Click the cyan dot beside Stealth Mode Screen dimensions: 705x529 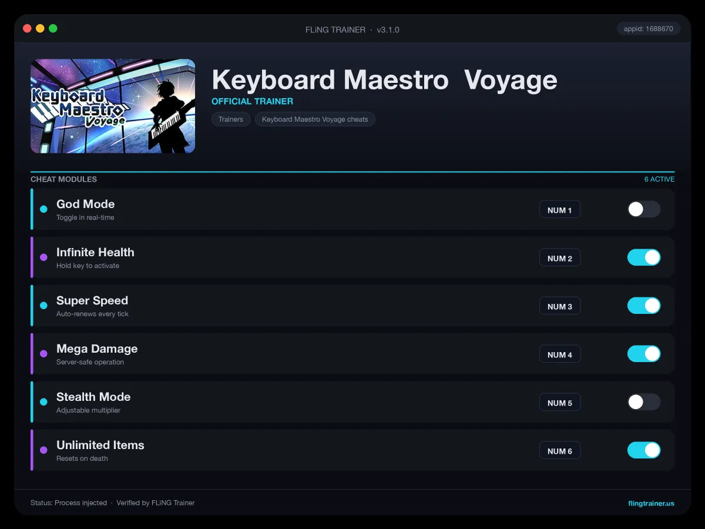coord(43,402)
